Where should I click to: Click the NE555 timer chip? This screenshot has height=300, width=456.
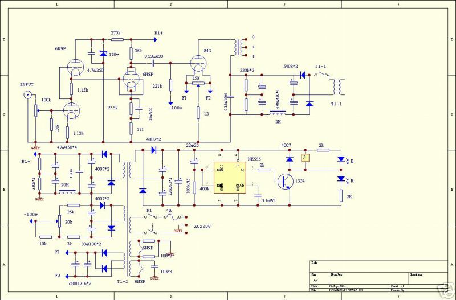pos(230,177)
